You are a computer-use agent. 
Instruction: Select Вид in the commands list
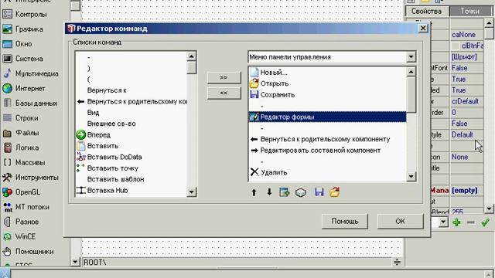(131, 113)
